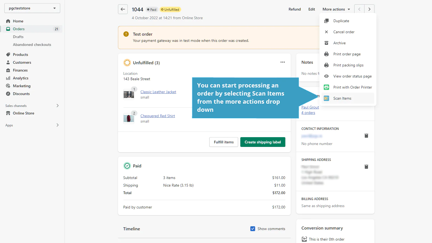Select Cancel order from dropdown
This screenshot has height=243, width=432.
coord(344,32)
